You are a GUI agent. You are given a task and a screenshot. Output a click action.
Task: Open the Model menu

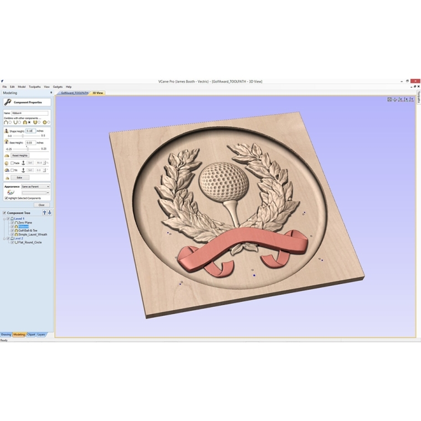point(22,87)
